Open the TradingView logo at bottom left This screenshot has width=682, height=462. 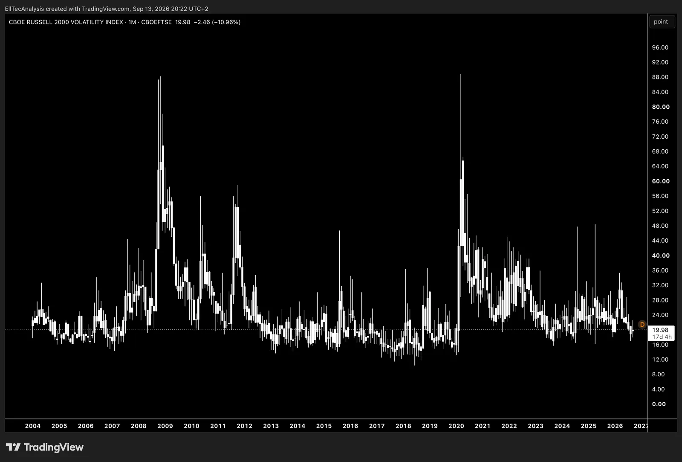click(45, 447)
